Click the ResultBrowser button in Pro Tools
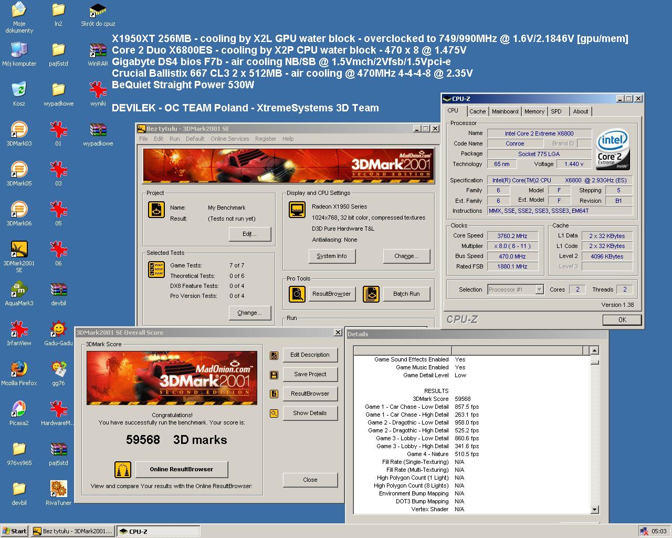Screen dimensions: 672x538 pos(332,294)
